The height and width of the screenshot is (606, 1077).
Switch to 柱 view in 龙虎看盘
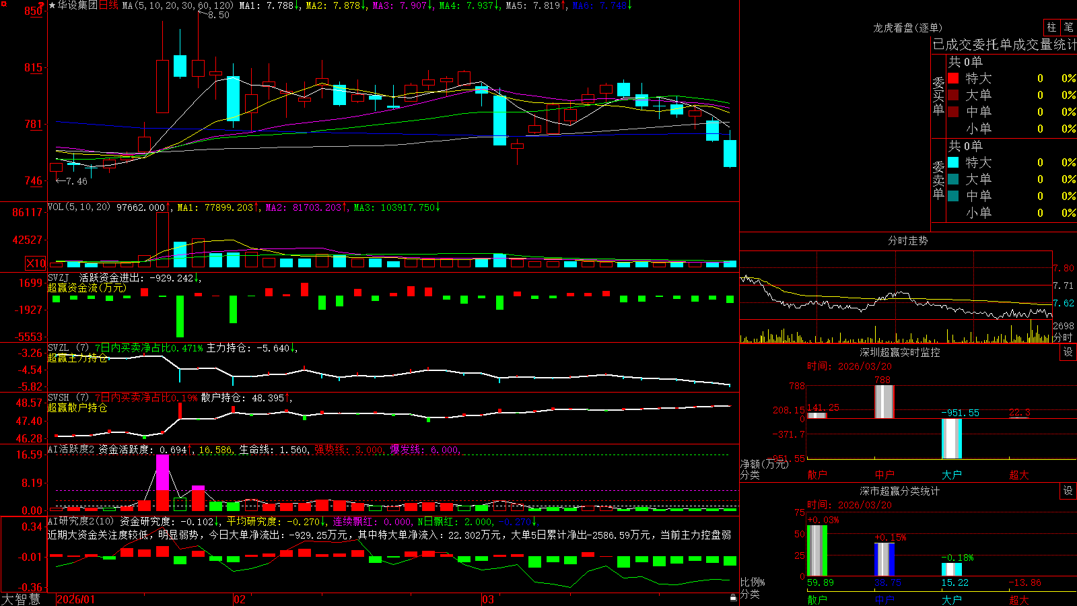point(1051,28)
